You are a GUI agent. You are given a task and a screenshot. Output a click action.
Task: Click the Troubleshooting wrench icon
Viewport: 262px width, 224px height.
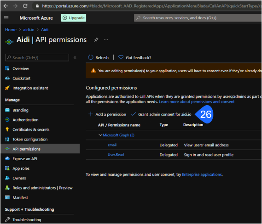[7, 219]
